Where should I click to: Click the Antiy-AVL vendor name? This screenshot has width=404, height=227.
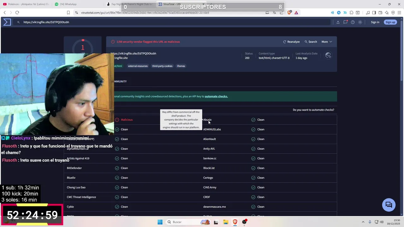pos(209,149)
